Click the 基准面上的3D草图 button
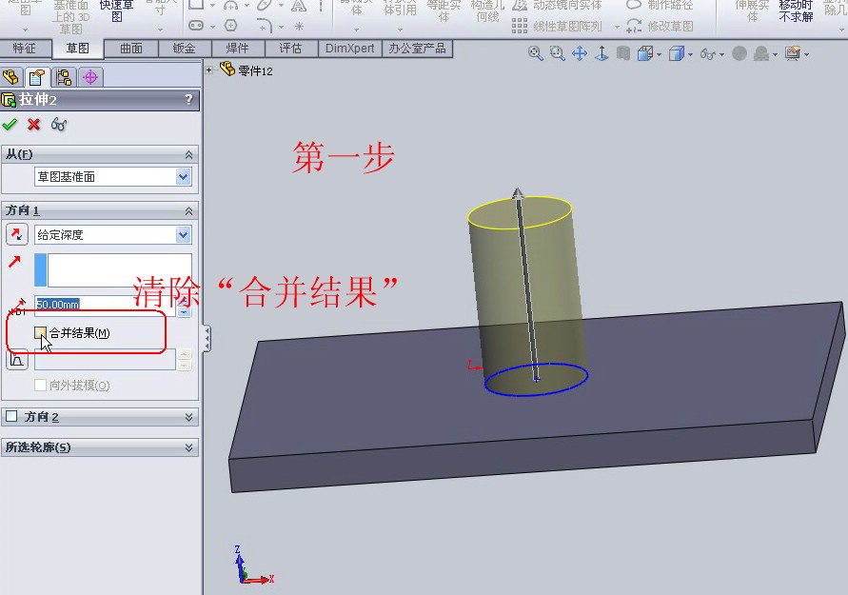 pos(70,16)
